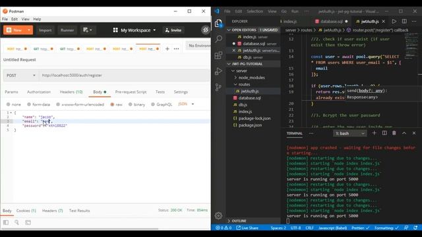Viewport: 422px width, 237px height.
Task: Open Postman File menu
Action: point(5,19)
